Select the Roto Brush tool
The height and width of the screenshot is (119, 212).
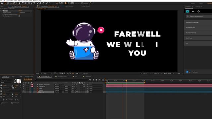(47, 3)
